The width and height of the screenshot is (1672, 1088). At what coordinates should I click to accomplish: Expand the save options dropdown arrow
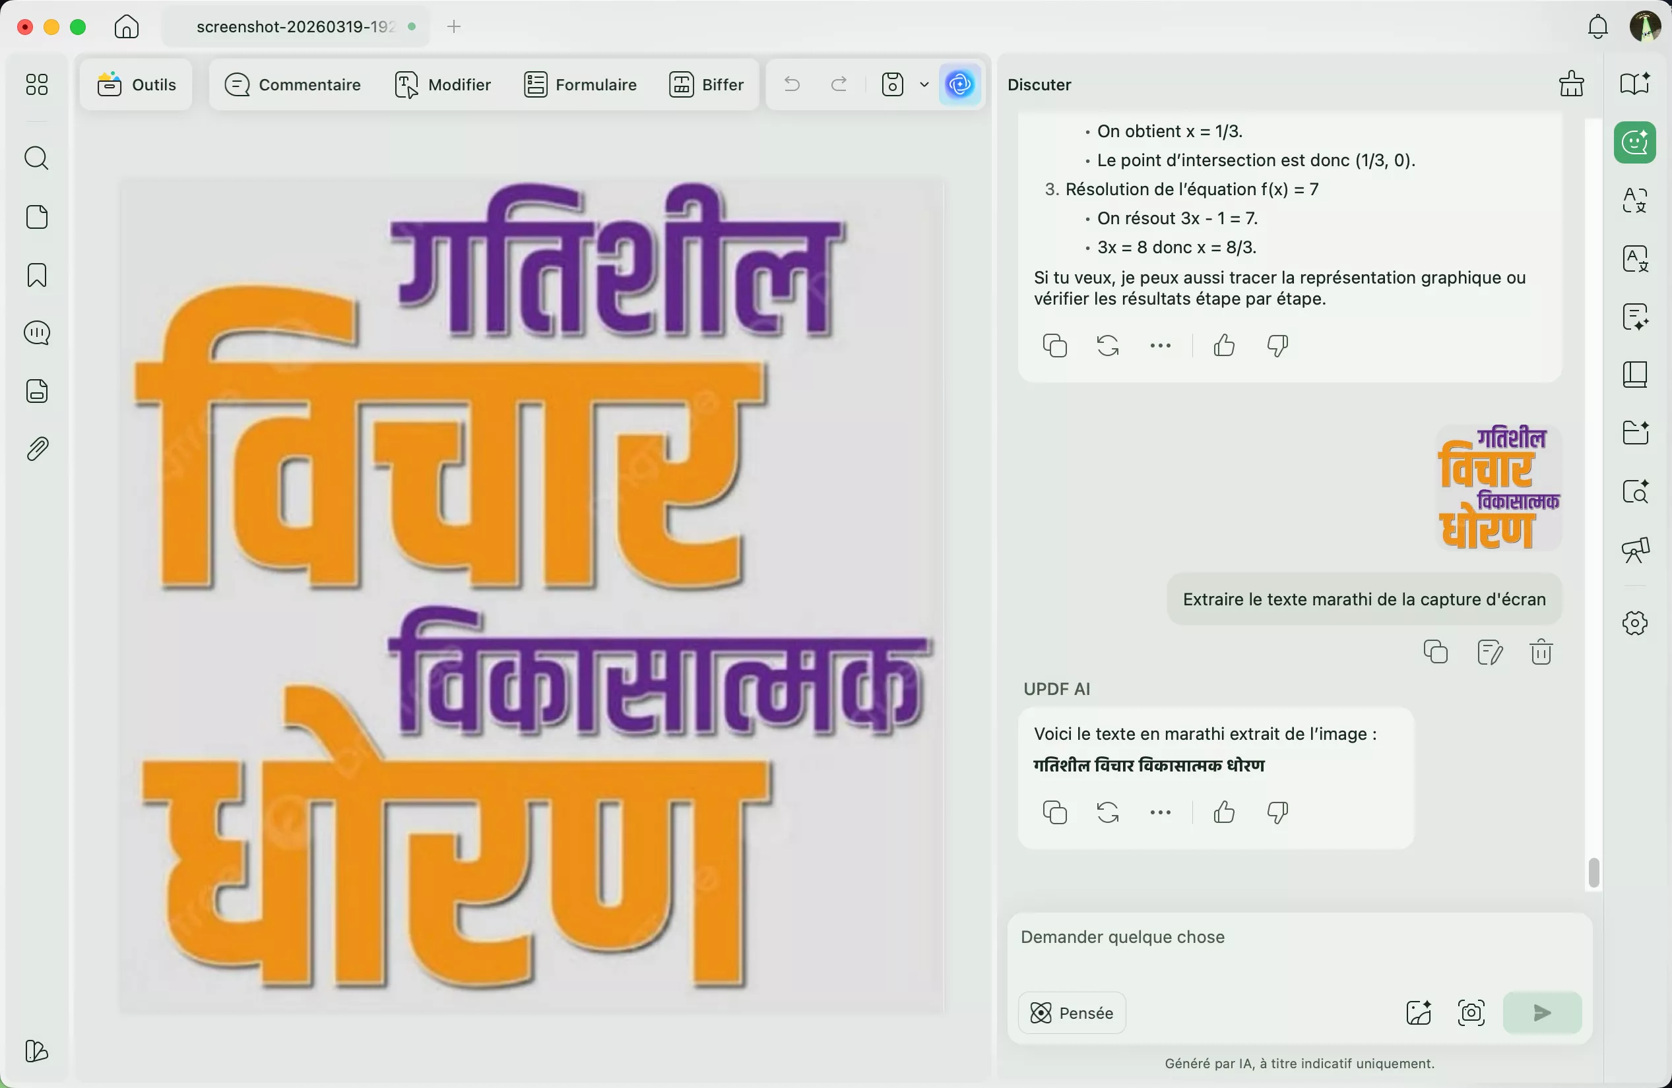point(924,85)
